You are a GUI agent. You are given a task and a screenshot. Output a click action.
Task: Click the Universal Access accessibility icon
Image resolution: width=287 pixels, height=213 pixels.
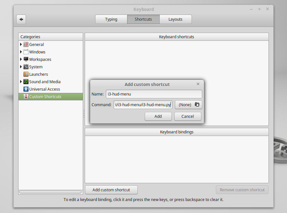point(26,89)
